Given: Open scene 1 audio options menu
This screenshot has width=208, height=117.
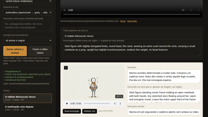Looking at the screenshot, I should click(120, 104).
